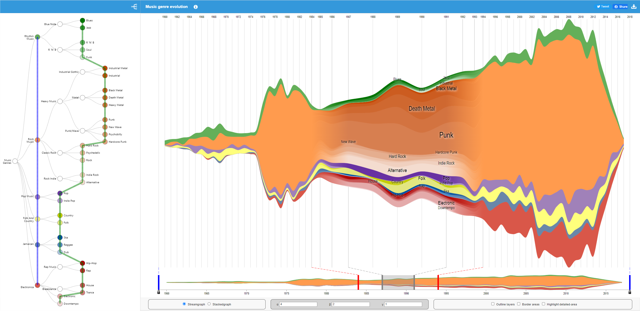Expand the Metal tree node
The width and height of the screenshot is (640, 311).
click(82, 98)
